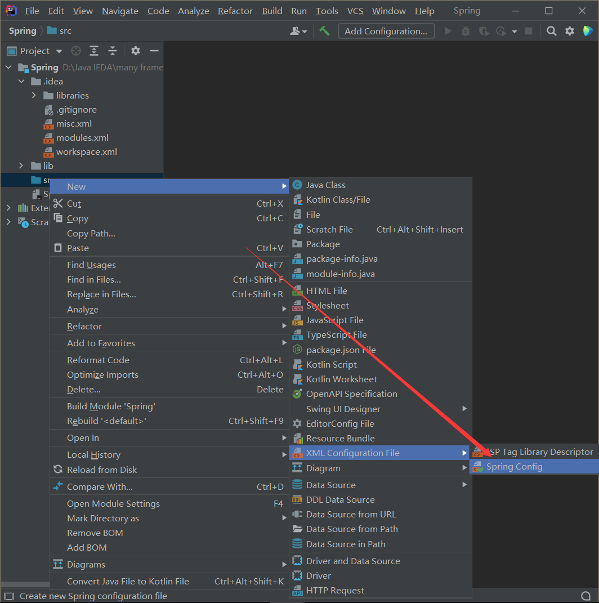Viewport: 599px width, 603px height.
Task: Click src breadcrumb in navigation bar
Action: coord(60,31)
